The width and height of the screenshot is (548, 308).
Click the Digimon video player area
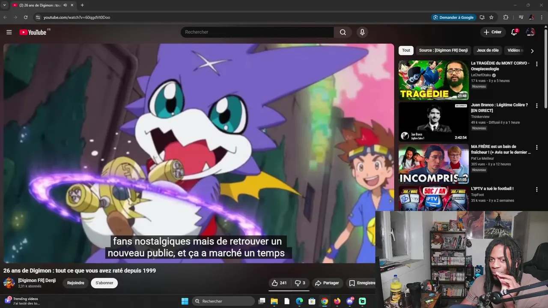point(199,153)
